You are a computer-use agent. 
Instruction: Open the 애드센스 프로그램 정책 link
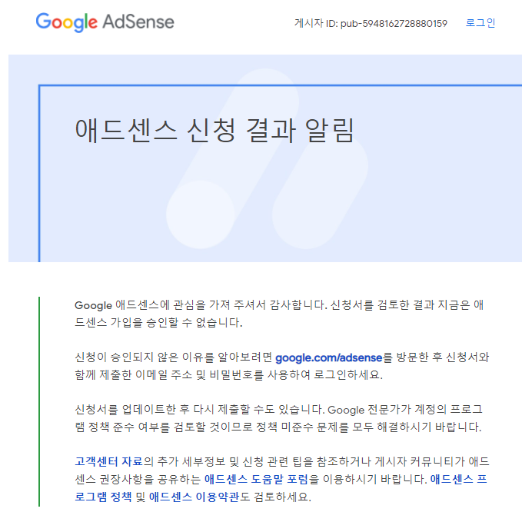[x=459, y=480]
